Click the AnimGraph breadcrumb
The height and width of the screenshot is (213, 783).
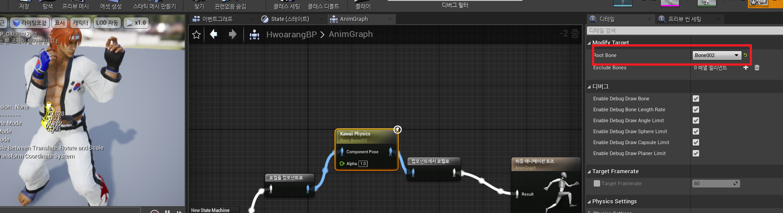[351, 34]
